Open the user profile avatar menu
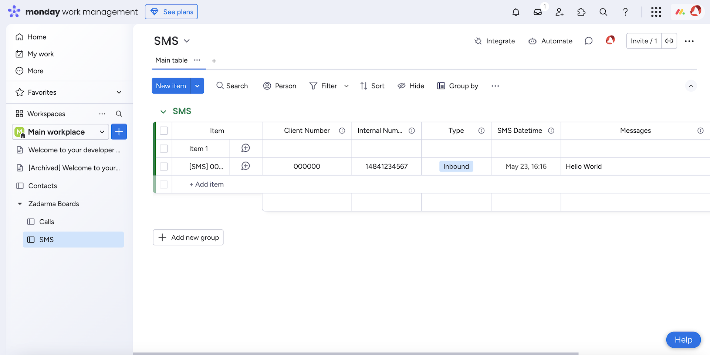The height and width of the screenshot is (355, 710). 696,11
